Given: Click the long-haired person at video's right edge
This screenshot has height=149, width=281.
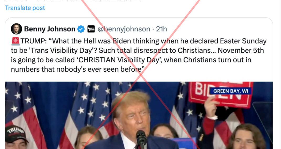Looking at the screenshot, I should pos(246,136).
